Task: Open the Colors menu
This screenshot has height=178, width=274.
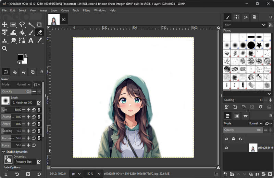Action: (x=65, y=11)
